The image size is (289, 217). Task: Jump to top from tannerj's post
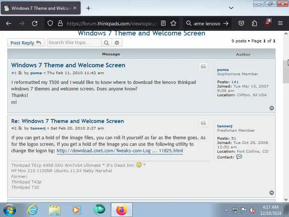(272, 193)
